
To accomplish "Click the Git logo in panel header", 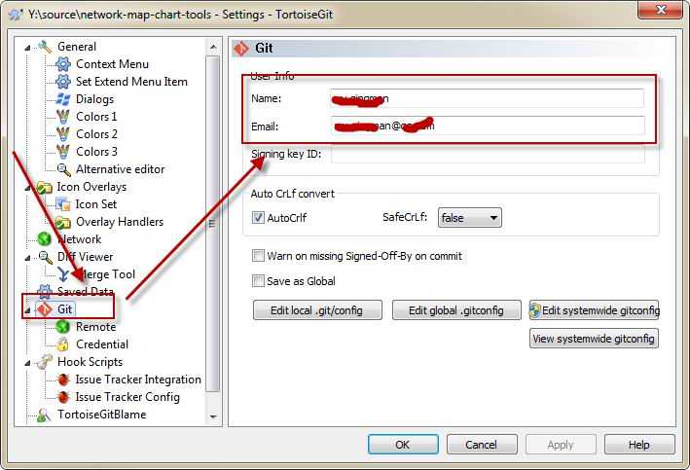I will [x=241, y=48].
